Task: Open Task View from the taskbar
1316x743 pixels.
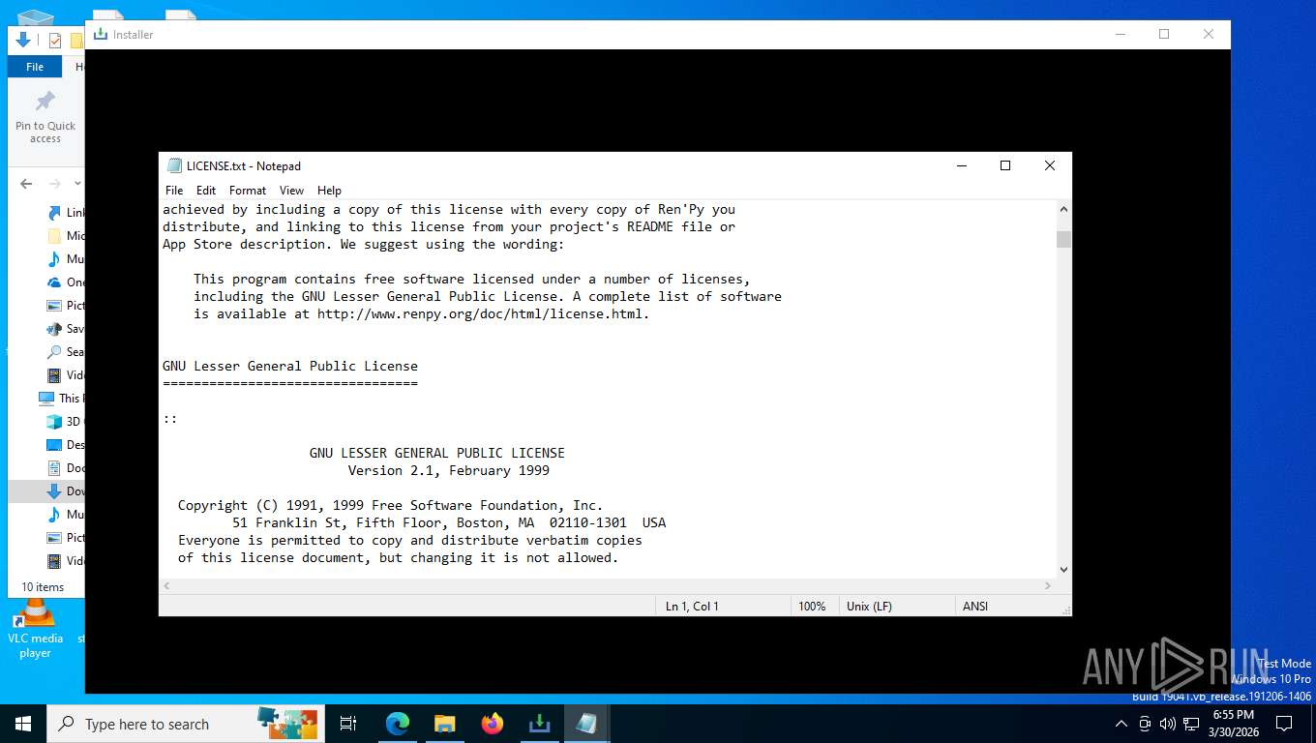Action: click(348, 724)
